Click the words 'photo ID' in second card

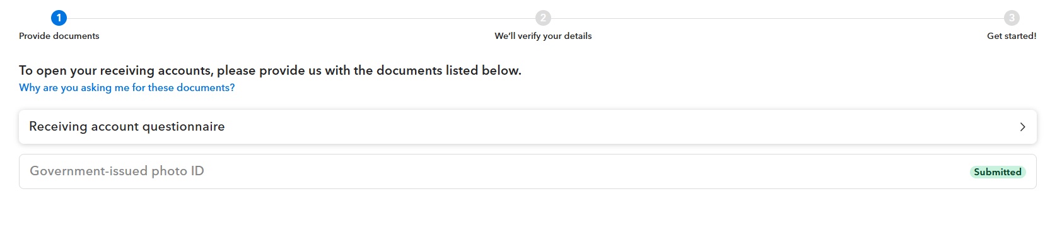(178, 171)
